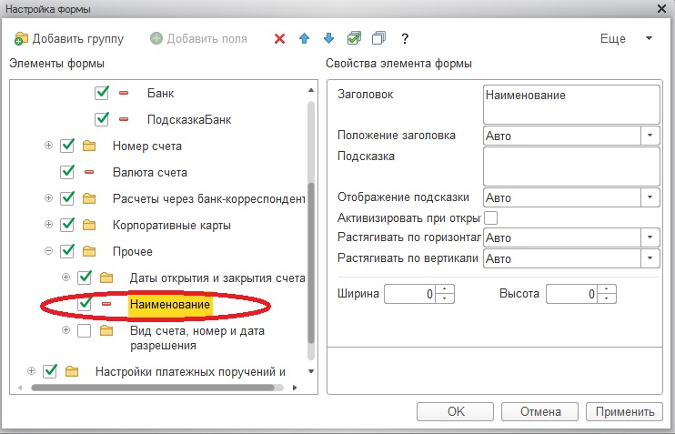Screen dimensions: 675x434
Task: Increase Ширина value with the up arrow
Action: tap(445, 289)
